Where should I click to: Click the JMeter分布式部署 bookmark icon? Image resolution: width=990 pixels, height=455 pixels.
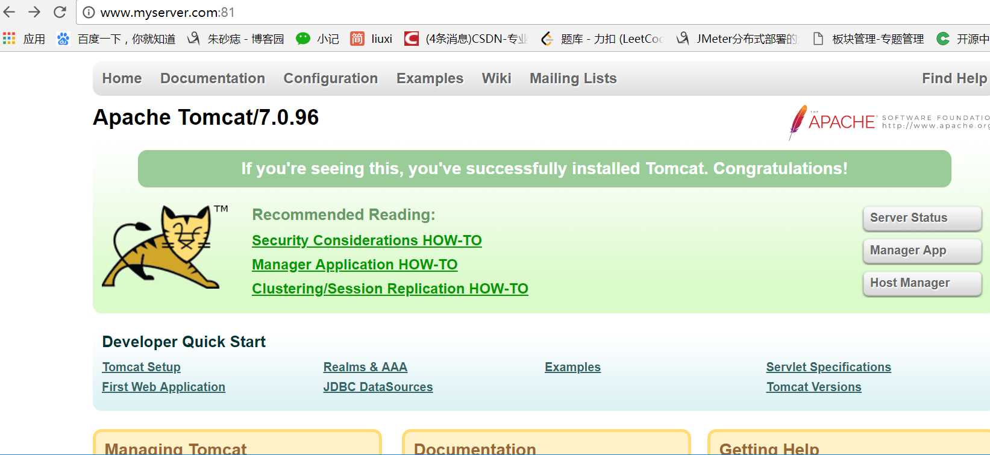coord(683,39)
